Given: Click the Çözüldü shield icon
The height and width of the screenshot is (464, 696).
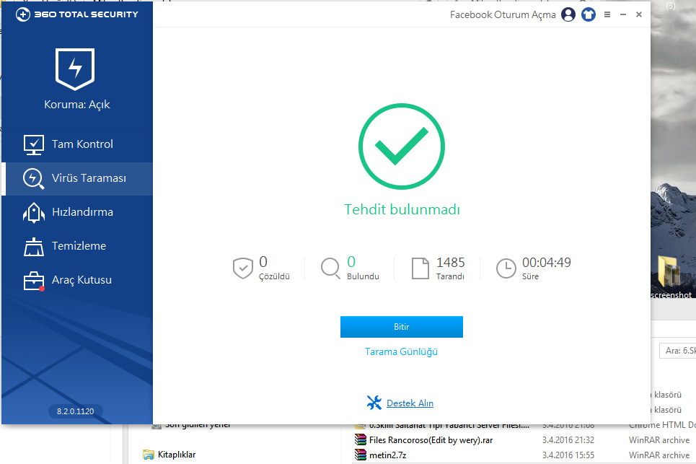Looking at the screenshot, I should coord(243,268).
